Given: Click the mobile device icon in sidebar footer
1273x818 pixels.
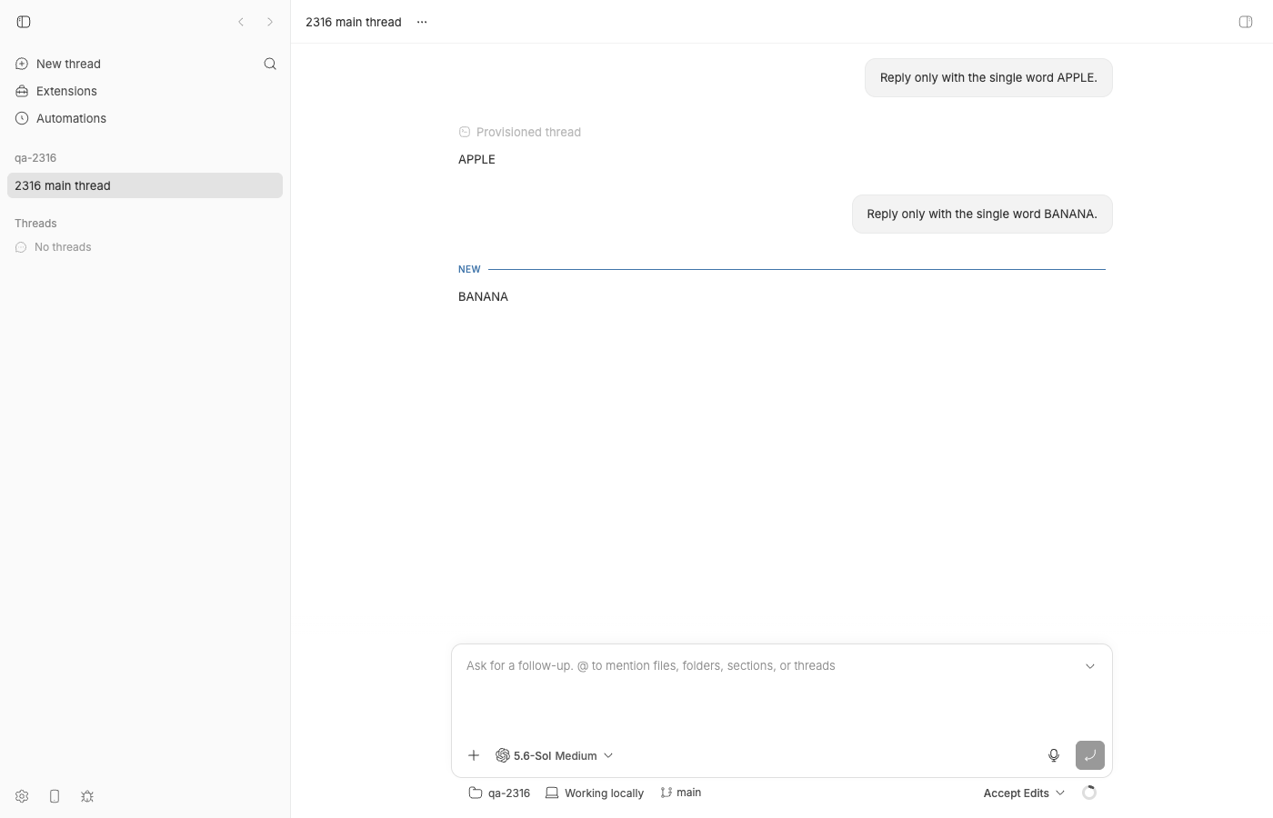Looking at the screenshot, I should click(x=55, y=796).
